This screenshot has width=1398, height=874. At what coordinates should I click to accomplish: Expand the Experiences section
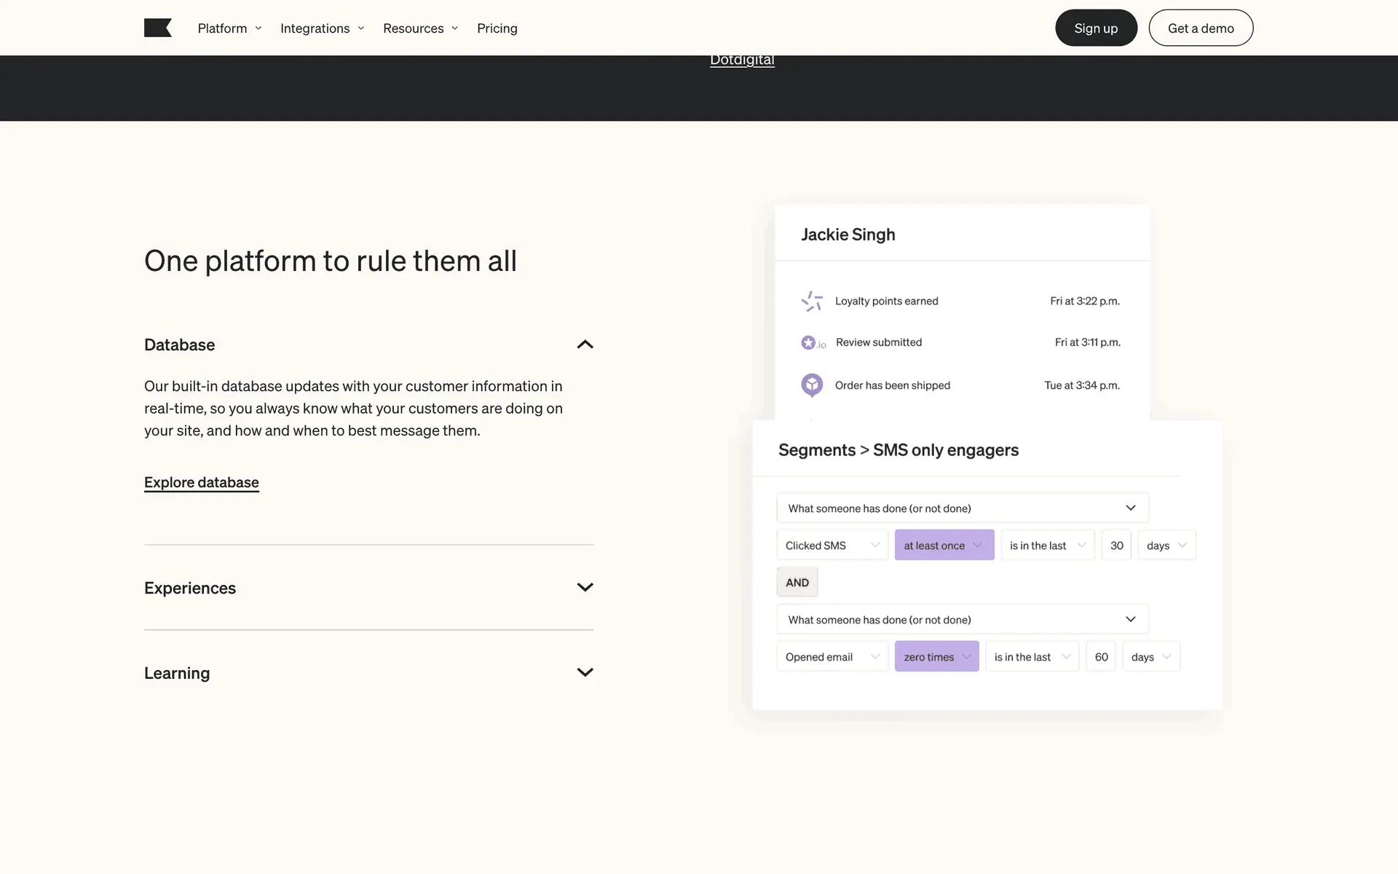pos(585,587)
